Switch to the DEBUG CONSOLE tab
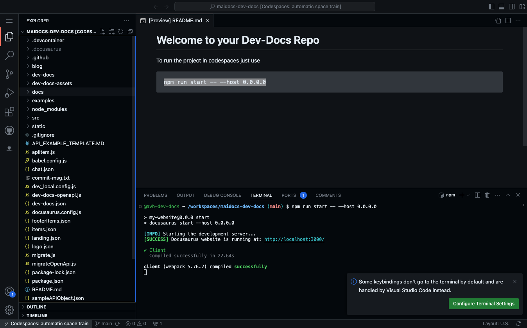 pos(222,195)
